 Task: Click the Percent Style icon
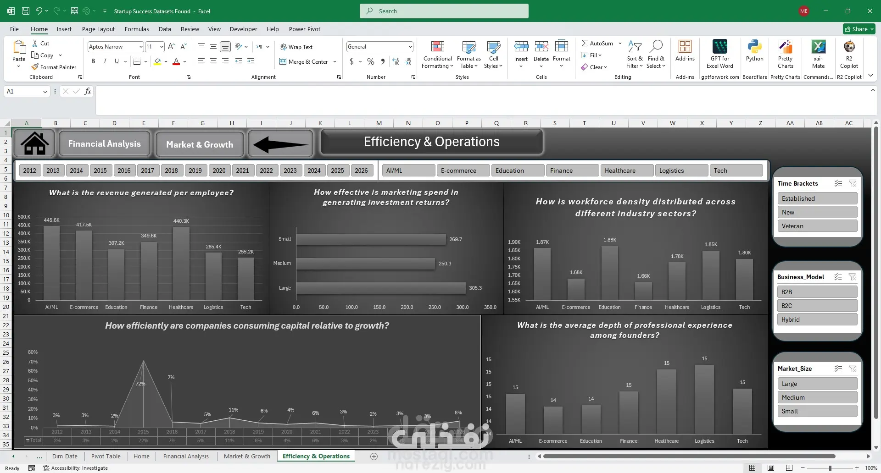pyautogui.click(x=371, y=61)
